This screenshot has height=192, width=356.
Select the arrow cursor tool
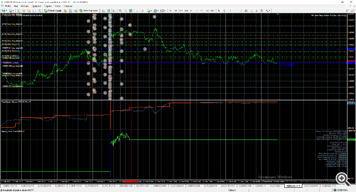[219, 10]
